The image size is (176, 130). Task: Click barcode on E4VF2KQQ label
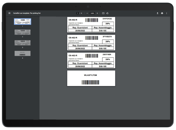coord(92,20)
